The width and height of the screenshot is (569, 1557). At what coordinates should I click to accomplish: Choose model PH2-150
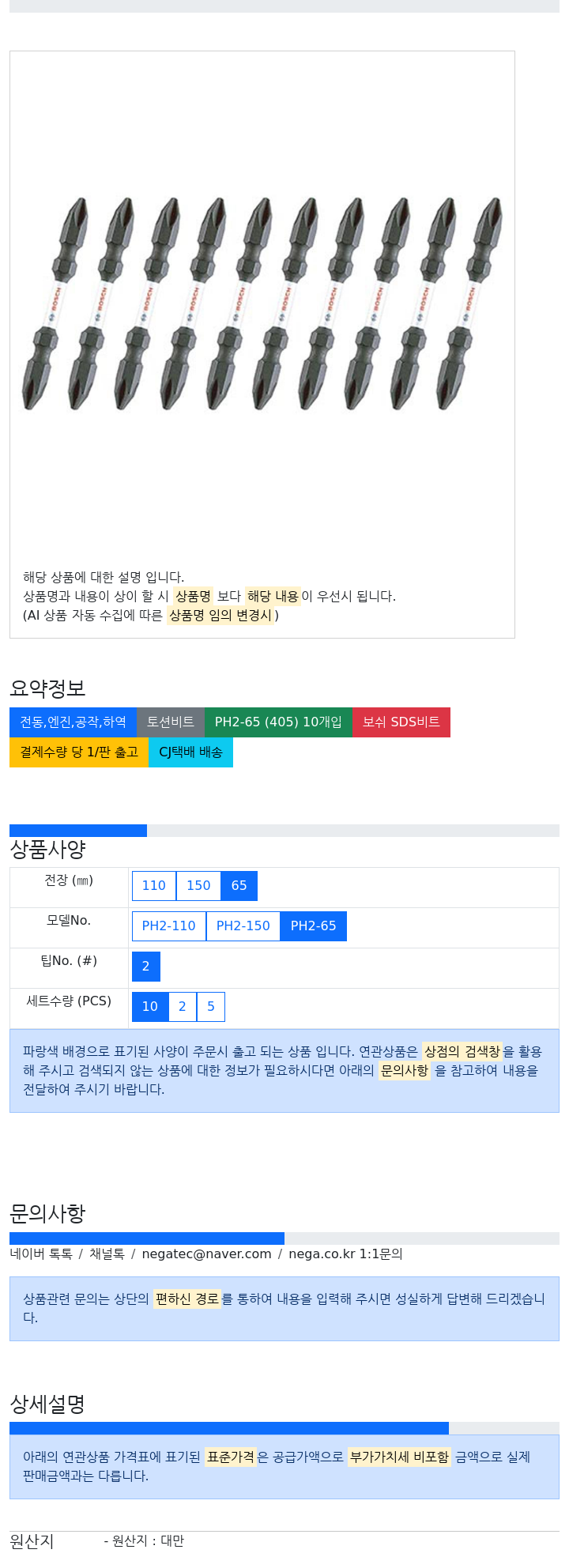click(243, 926)
